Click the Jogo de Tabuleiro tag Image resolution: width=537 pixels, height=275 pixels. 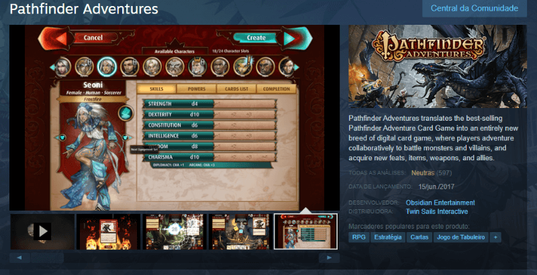click(460, 237)
